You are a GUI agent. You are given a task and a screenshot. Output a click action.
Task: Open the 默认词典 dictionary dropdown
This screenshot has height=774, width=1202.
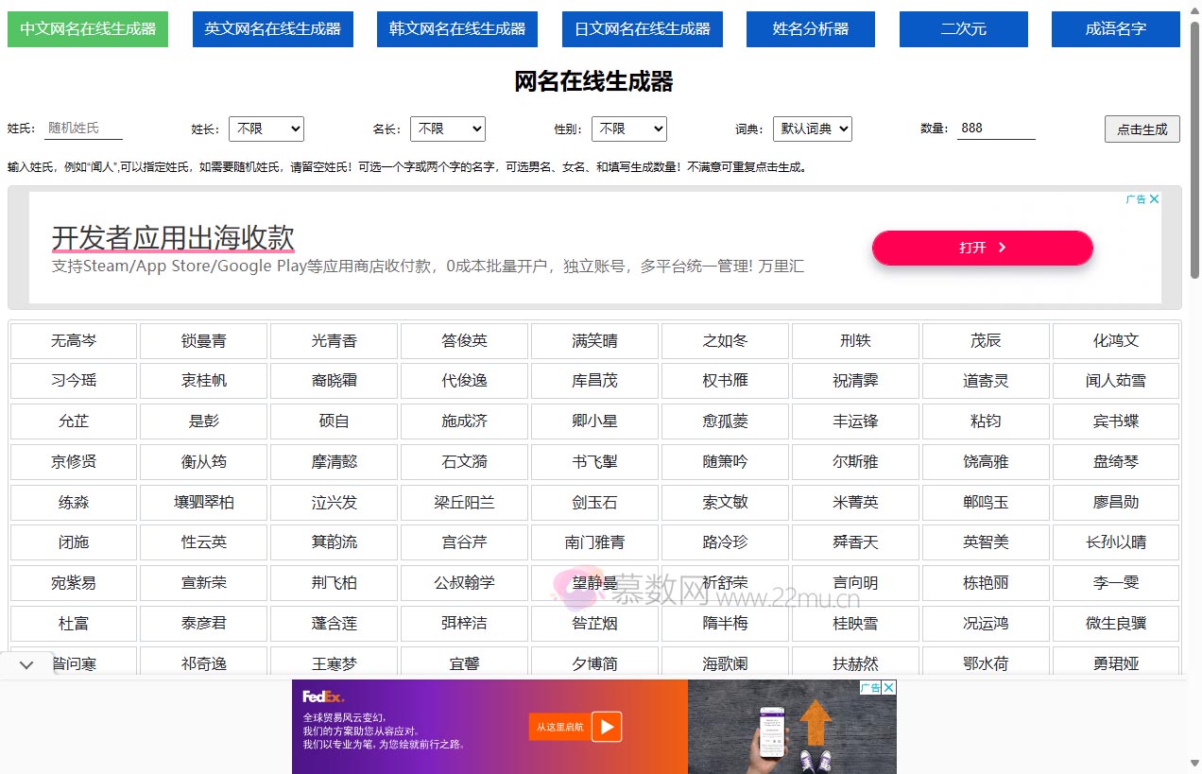pos(812,129)
